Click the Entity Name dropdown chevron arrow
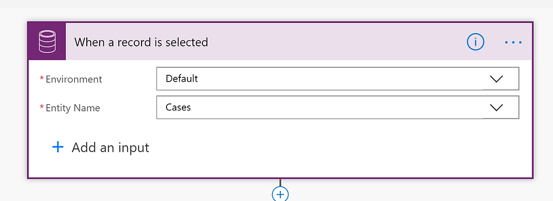The height and width of the screenshot is (201, 553). pyautogui.click(x=496, y=108)
